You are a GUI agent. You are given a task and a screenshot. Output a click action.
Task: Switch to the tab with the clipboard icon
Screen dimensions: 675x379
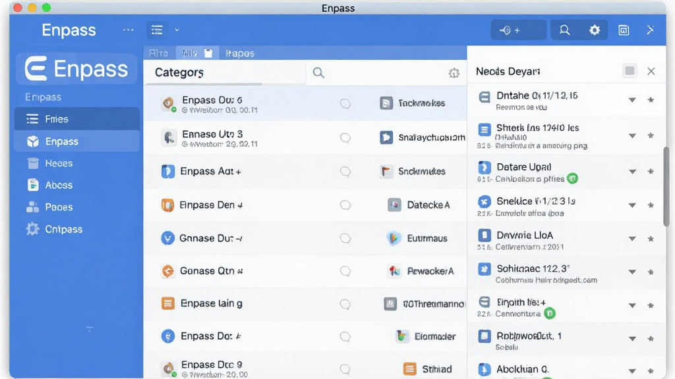point(197,53)
